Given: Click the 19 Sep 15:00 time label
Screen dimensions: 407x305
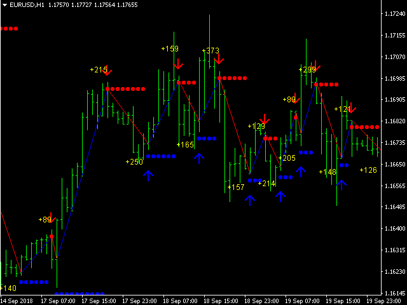Looking at the screenshot, I should [x=343, y=301].
